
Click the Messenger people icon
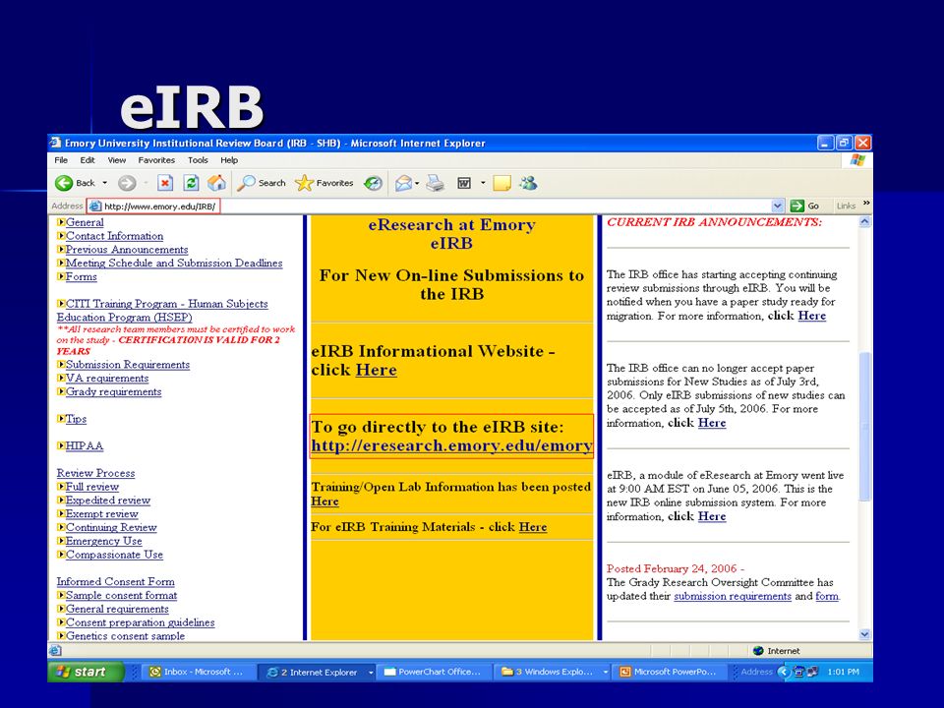click(529, 183)
